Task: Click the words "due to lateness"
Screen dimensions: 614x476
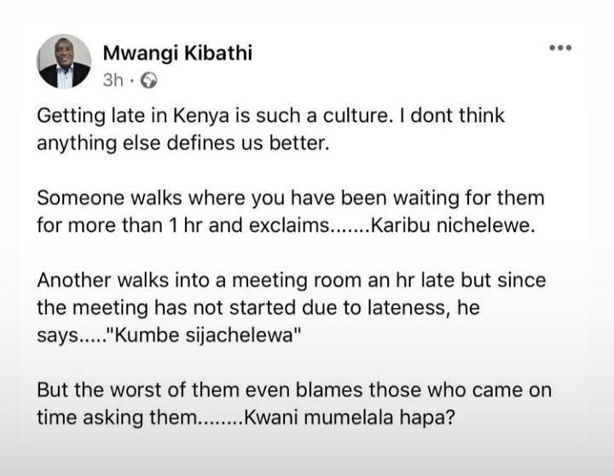Action: pos(339,307)
